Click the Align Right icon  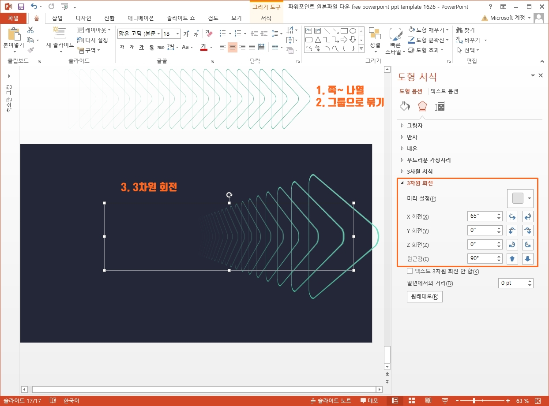(242, 47)
